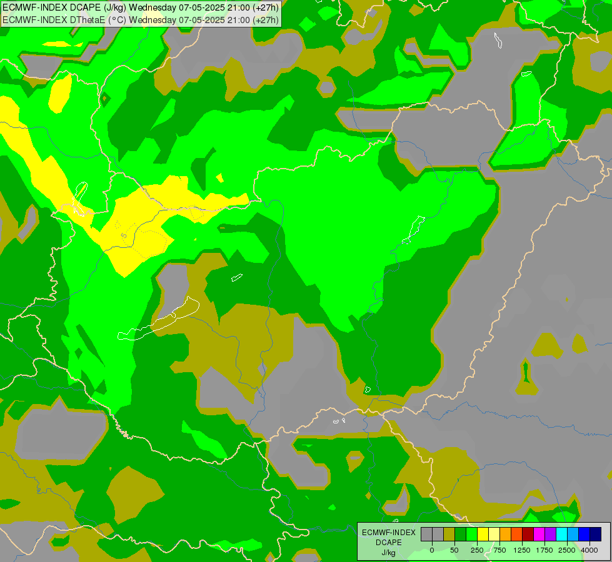This screenshot has width=612, height=562.
Task: Click the bright green legend swatch
Action: [471, 535]
